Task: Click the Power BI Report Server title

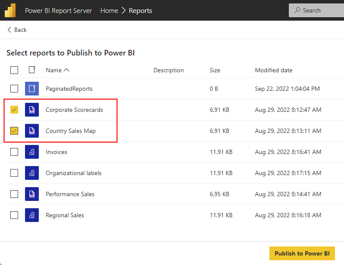Action: coord(58,10)
